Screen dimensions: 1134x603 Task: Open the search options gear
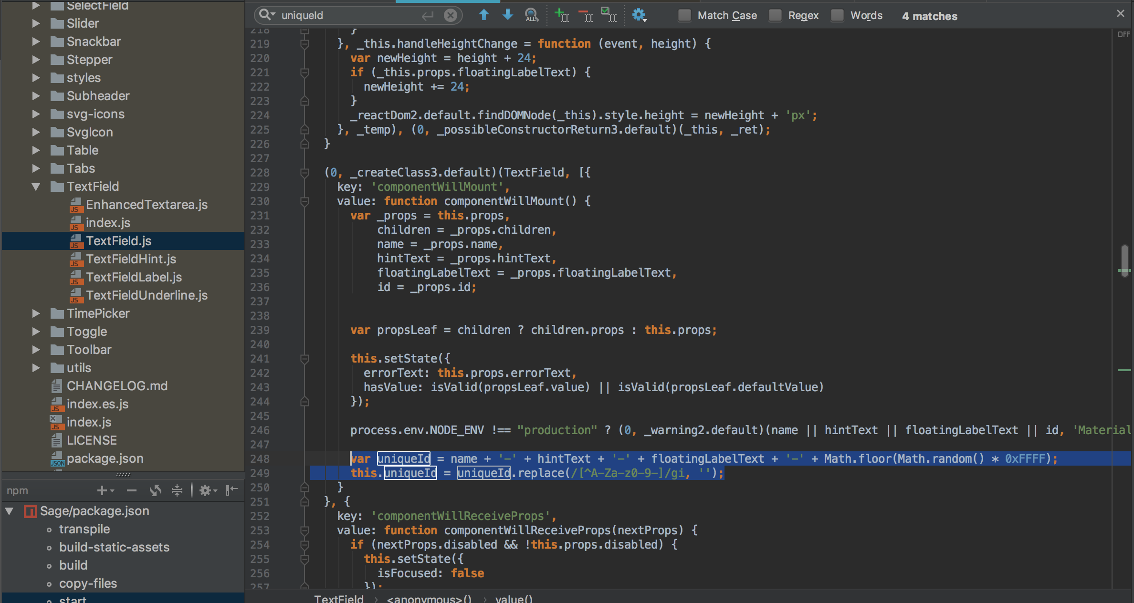point(639,15)
